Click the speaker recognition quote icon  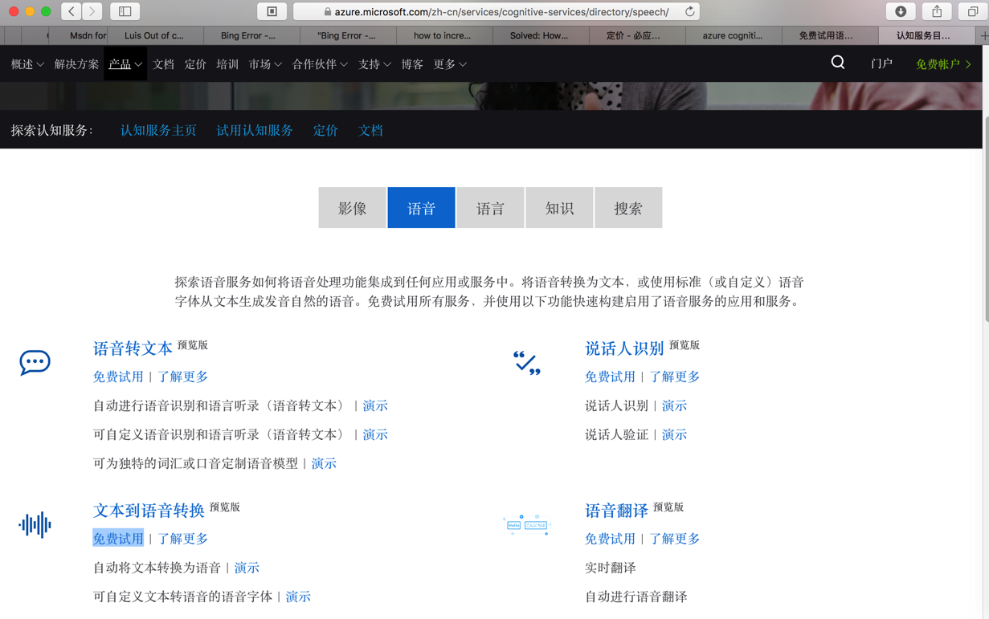pyautogui.click(x=527, y=363)
